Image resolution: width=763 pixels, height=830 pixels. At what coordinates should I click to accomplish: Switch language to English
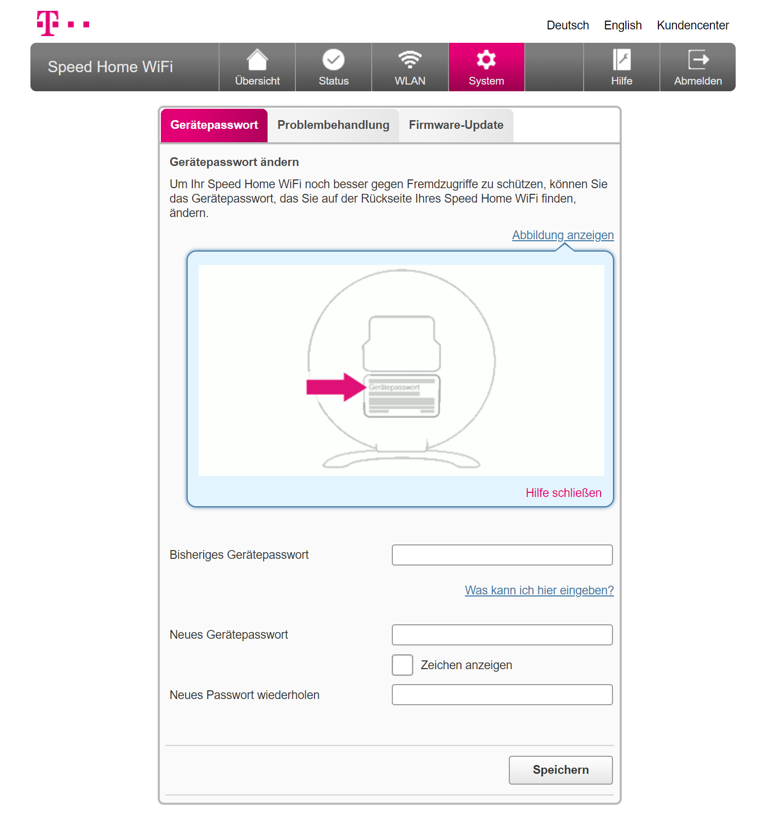click(623, 25)
